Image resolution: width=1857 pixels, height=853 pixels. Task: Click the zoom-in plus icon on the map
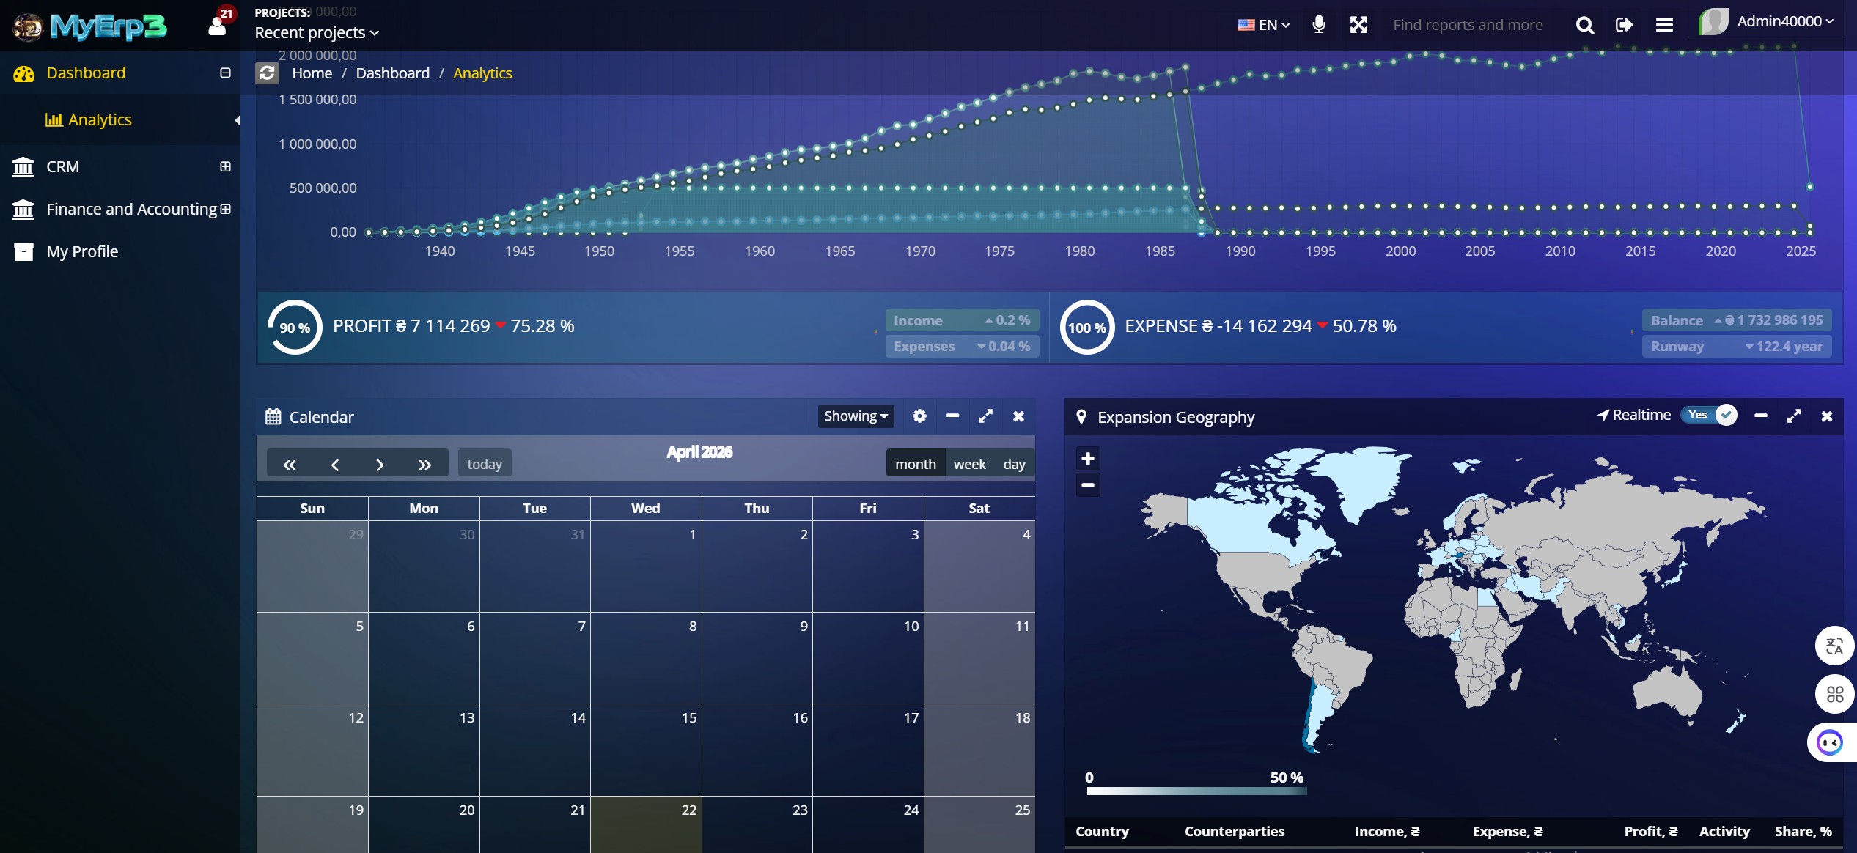pyautogui.click(x=1087, y=458)
